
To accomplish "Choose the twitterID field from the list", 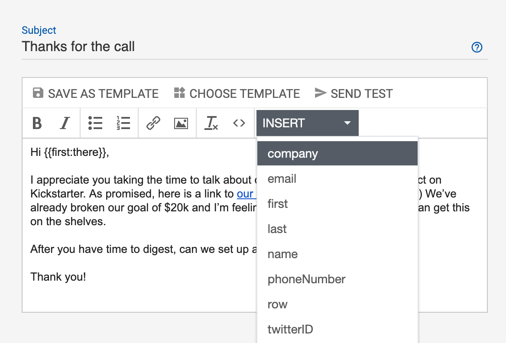I will [290, 329].
